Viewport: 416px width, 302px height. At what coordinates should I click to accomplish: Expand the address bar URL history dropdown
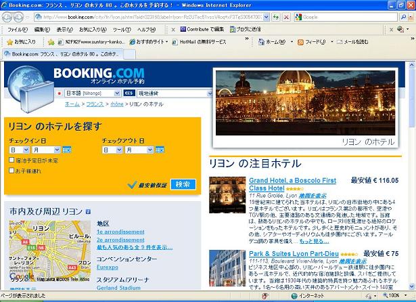click(x=267, y=17)
